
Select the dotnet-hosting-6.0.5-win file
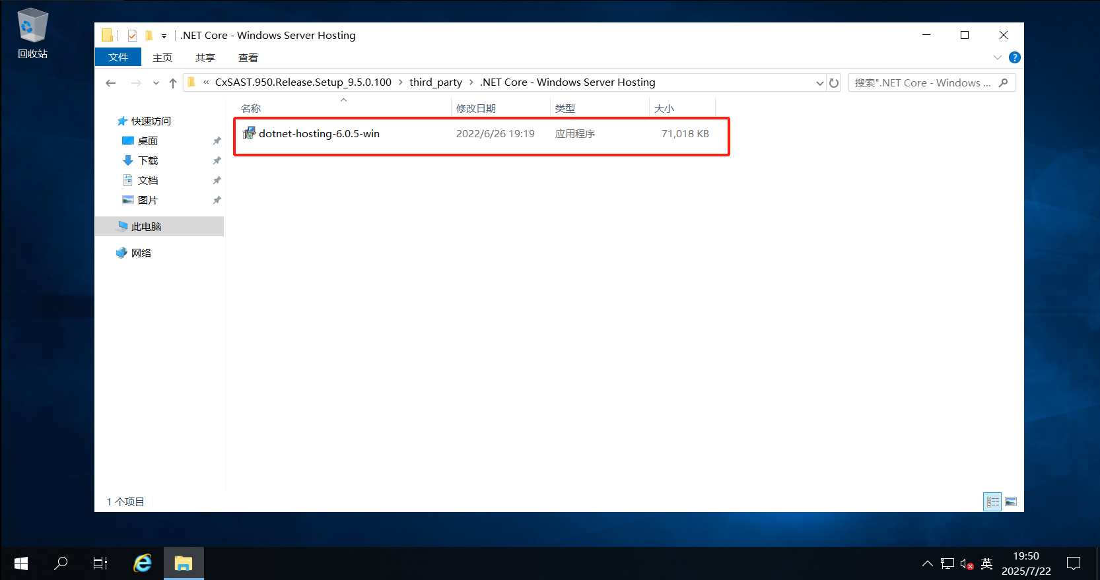319,133
